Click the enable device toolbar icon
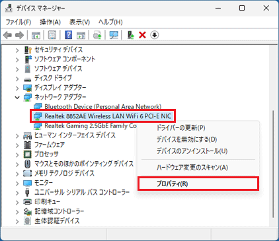 pyautogui.click(x=131, y=35)
